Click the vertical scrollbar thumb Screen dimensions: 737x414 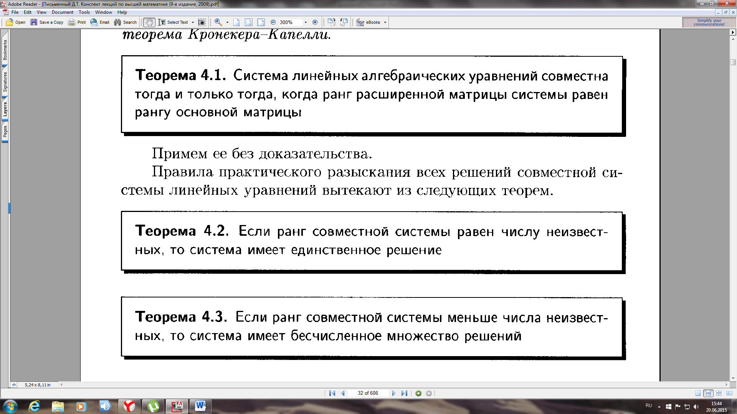tap(733, 62)
